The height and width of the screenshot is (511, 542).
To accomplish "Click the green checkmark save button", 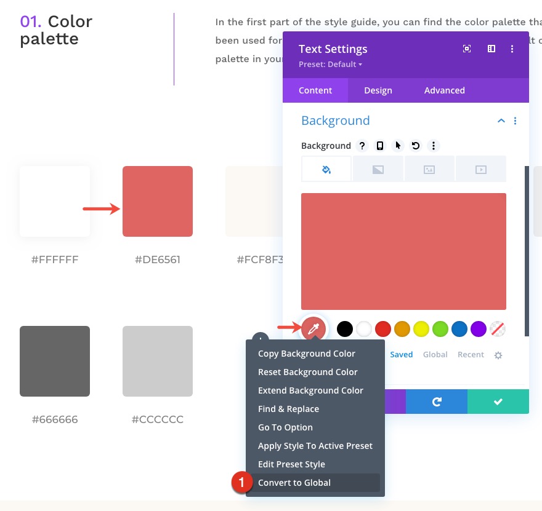I will pos(498,402).
